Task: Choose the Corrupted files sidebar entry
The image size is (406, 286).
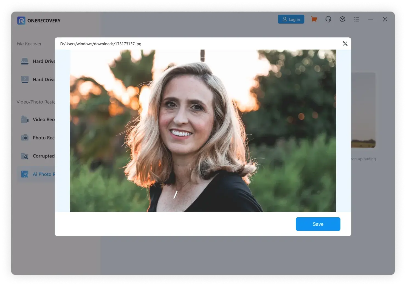Action: 38,156
